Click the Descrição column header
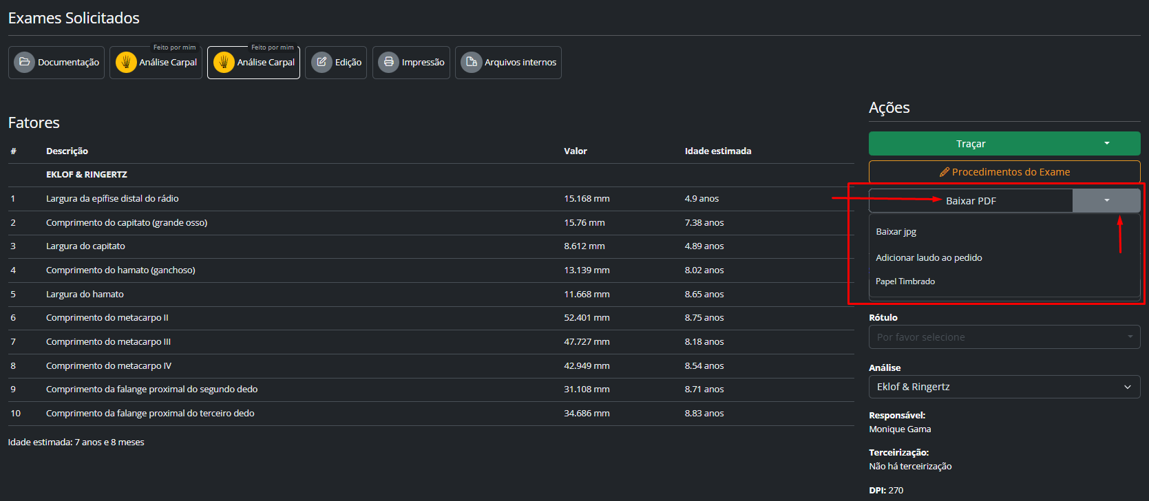 (67, 151)
